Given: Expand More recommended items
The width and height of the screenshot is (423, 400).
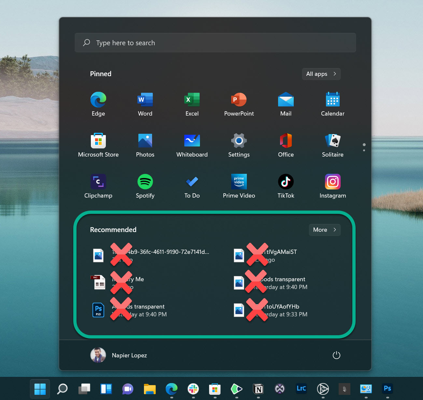Looking at the screenshot, I should (325, 230).
